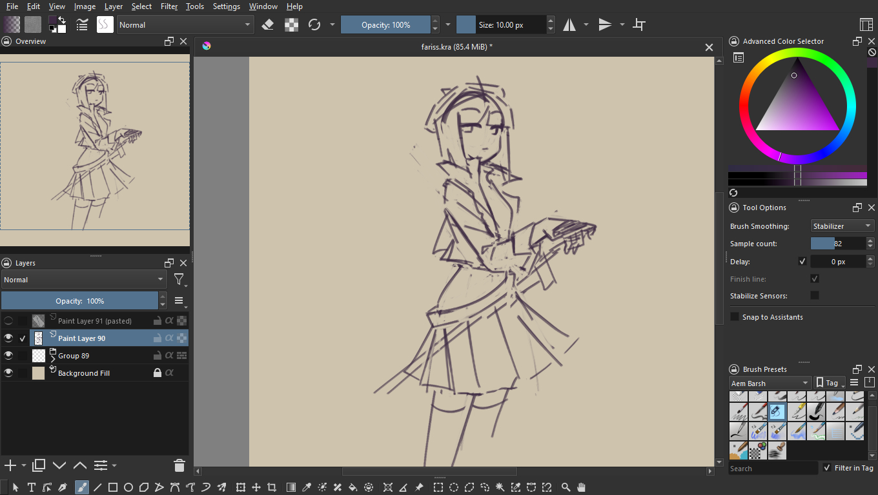This screenshot has height=495, width=878.
Task: Expand the Aem Barsh brush tag dropdown
Action: [x=770, y=383]
